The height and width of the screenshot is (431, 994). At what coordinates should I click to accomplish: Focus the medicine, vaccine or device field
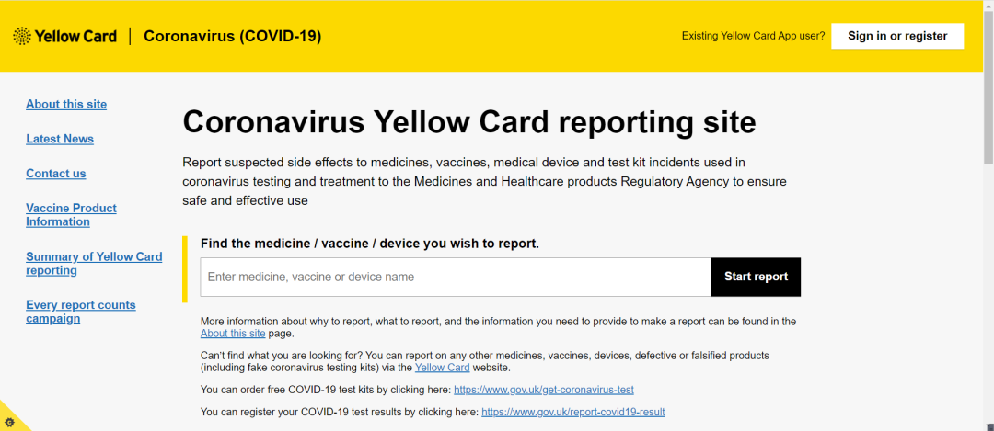pyautogui.click(x=456, y=278)
